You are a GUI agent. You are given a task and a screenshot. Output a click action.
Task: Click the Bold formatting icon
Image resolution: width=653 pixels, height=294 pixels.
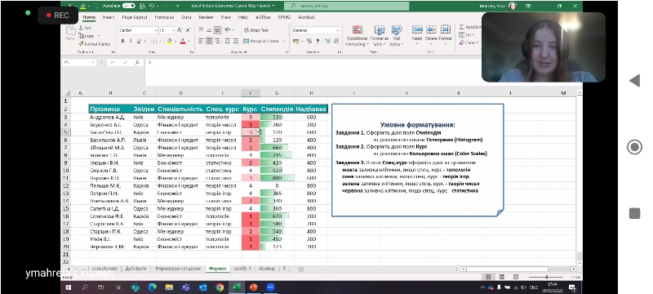(x=122, y=41)
